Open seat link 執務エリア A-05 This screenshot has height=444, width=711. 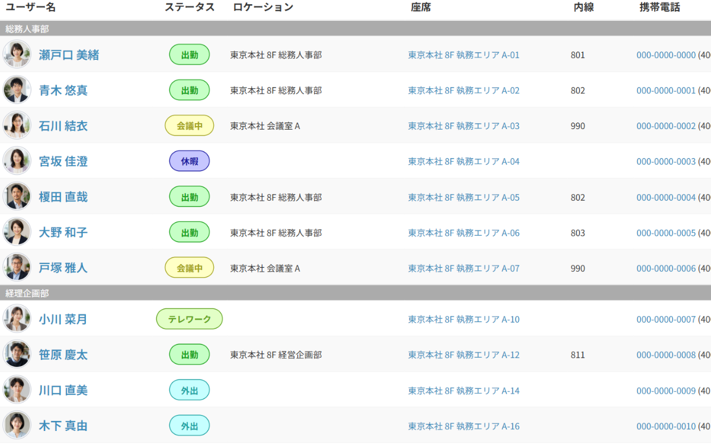click(464, 197)
